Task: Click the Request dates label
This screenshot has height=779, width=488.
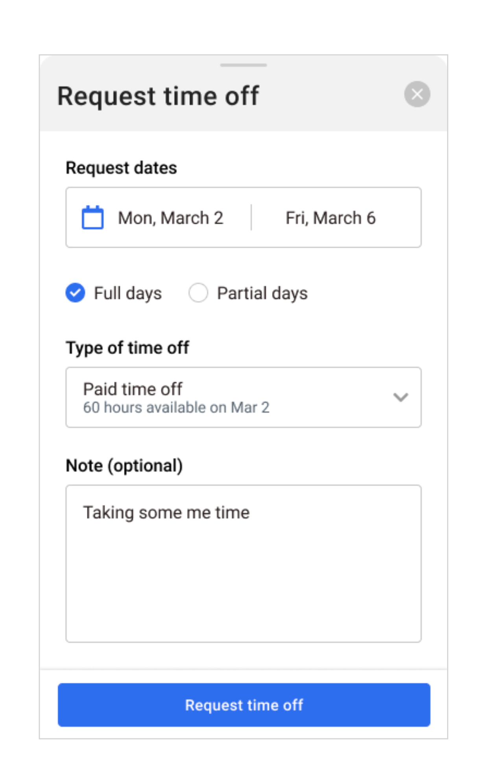Action: [121, 168]
